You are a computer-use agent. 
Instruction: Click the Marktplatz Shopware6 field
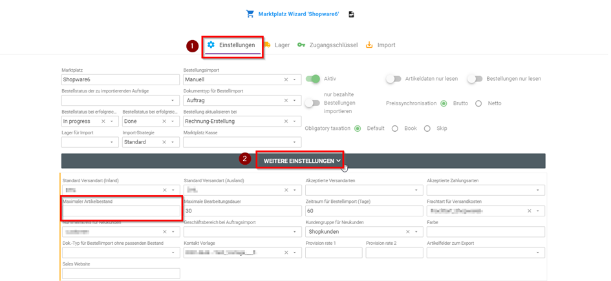pos(120,79)
